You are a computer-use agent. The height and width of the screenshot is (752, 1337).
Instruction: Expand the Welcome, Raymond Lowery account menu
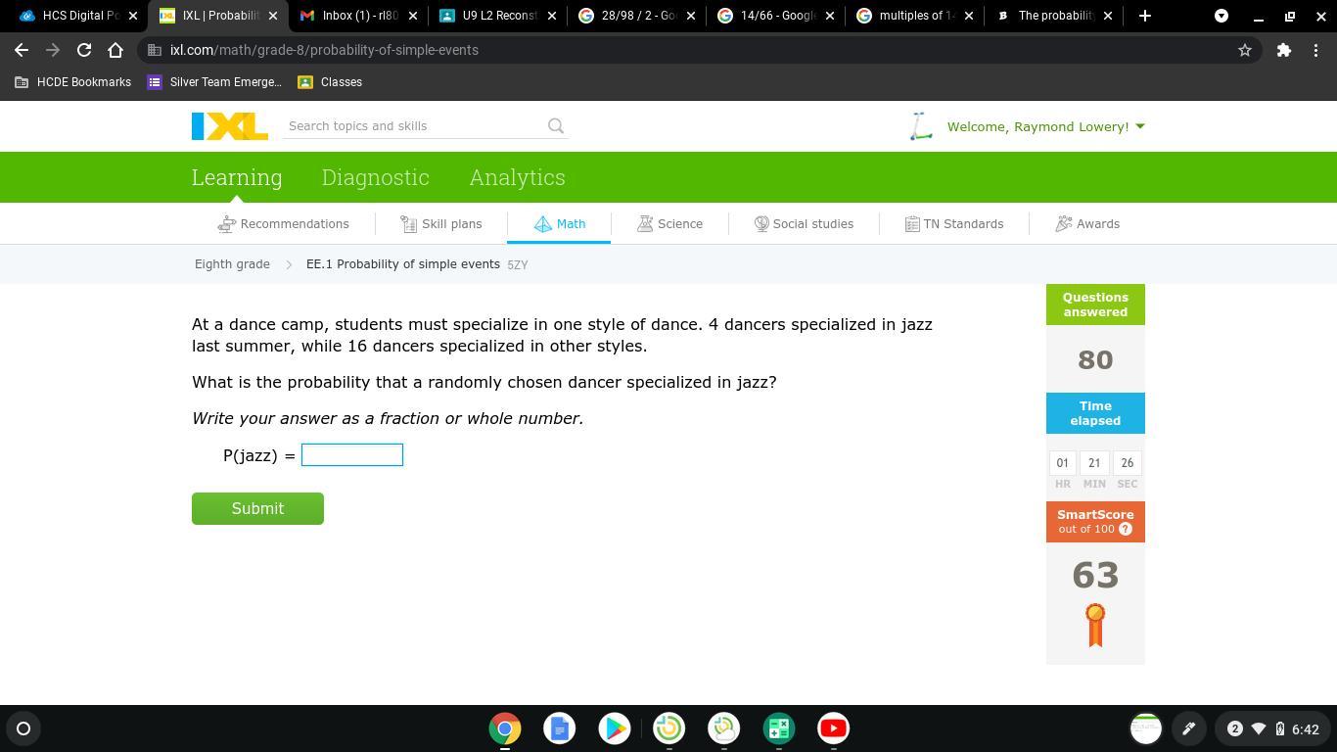[x=1045, y=126]
